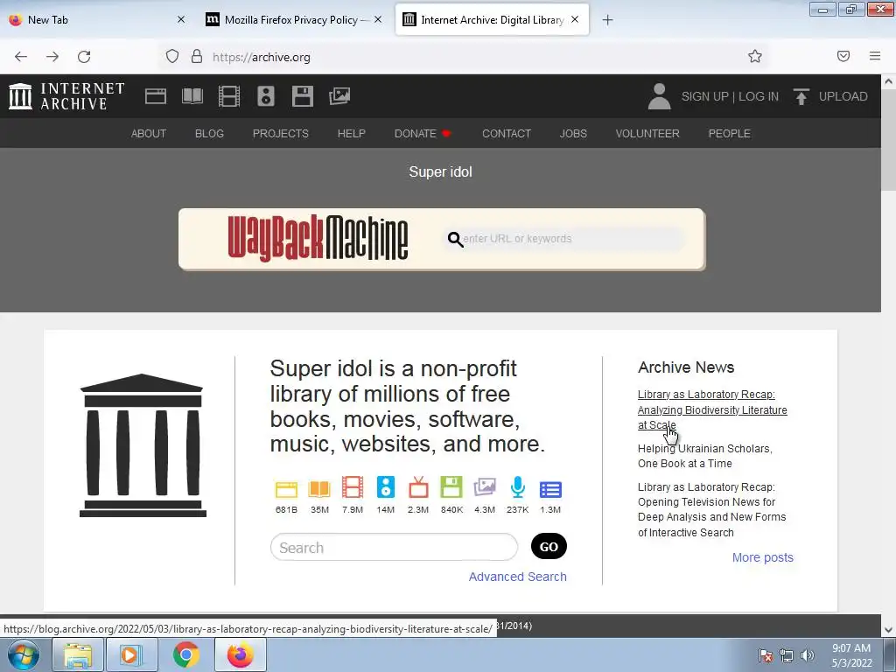Open Windows Media Player from the taskbar
Screen dimensions: 896x672
[x=131, y=654]
